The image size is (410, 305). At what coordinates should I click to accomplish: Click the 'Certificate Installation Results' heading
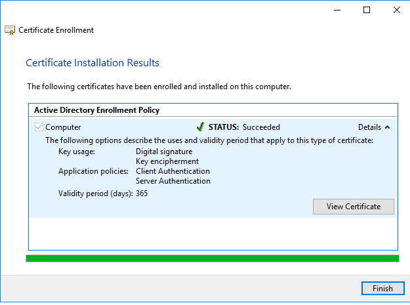[x=92, y=63]
